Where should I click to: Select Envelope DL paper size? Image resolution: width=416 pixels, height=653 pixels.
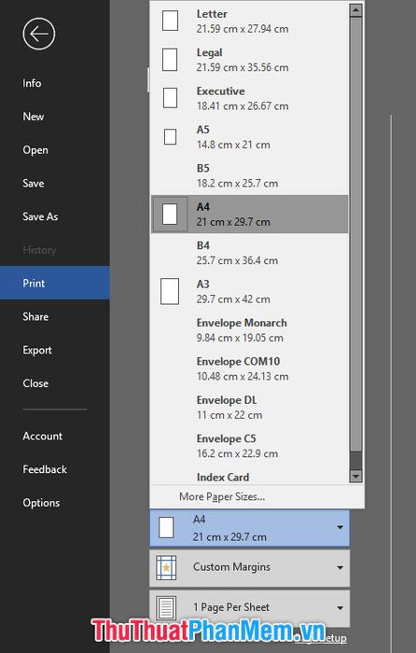click(249, 408)
